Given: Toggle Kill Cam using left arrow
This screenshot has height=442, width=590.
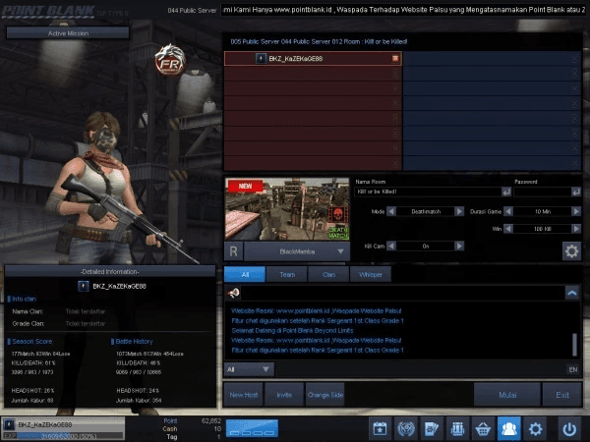Looking at the screenshot, I should pos(391,247).
